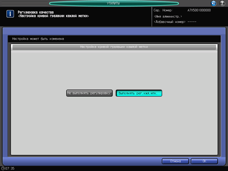Click the 07:35 time display
The height and width of the screenshot is (171, 228).
(x=10, y=168)
